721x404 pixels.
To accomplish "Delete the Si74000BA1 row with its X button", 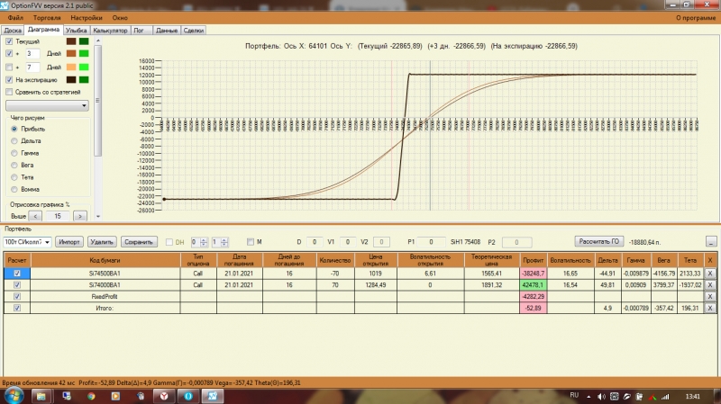I will (710, 285).
